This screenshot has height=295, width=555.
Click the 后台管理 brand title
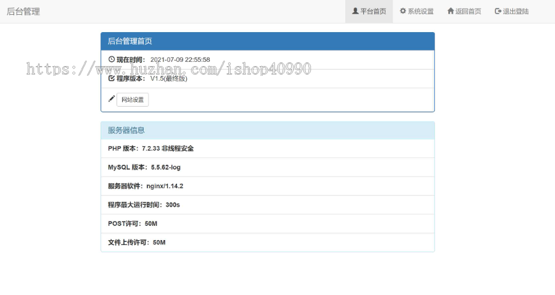click(23, 11)
